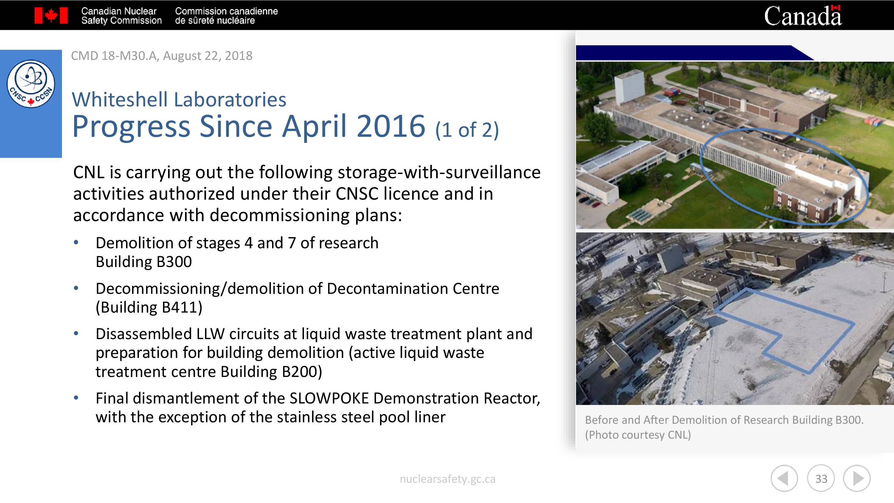
Task: Click the Canadian flag icon in header
Action: pyautogui.click(x=51, y=15)
